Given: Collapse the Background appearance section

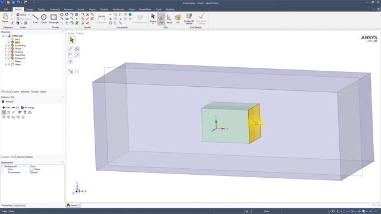Looking at the screenshot, I should click(x=2, y=166).
